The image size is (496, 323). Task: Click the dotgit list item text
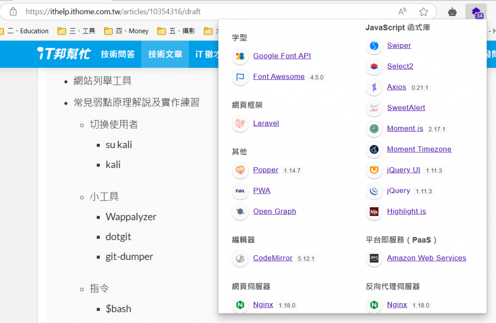coord(118,237)
